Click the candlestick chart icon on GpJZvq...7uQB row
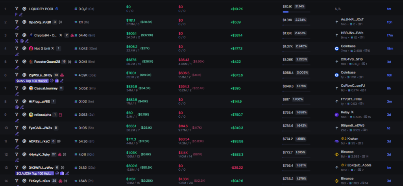Viewport: 403px width, 186px height. tap(60, 22)
